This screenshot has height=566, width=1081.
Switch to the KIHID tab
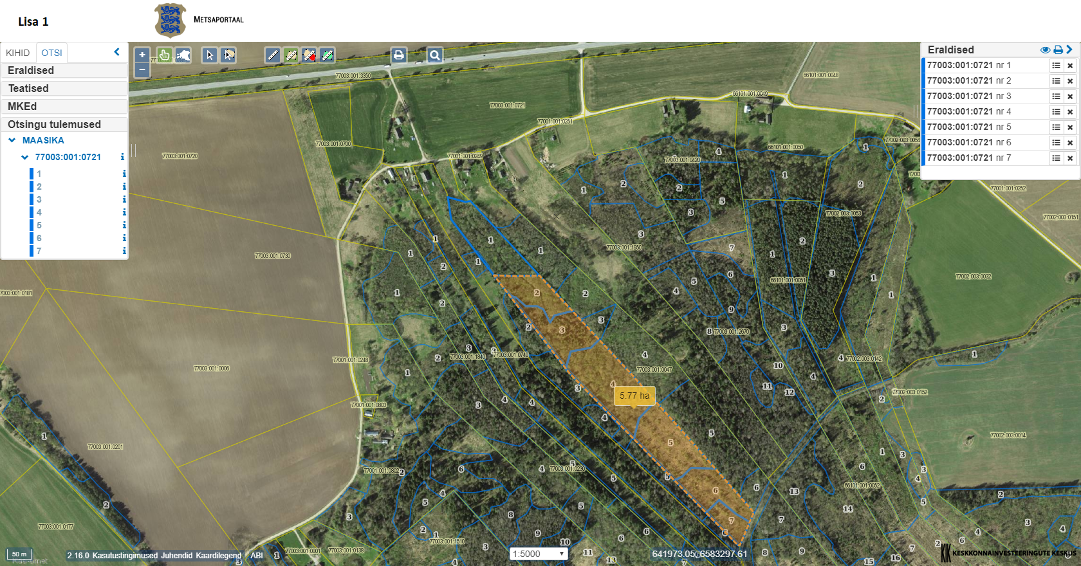point(18,53)
